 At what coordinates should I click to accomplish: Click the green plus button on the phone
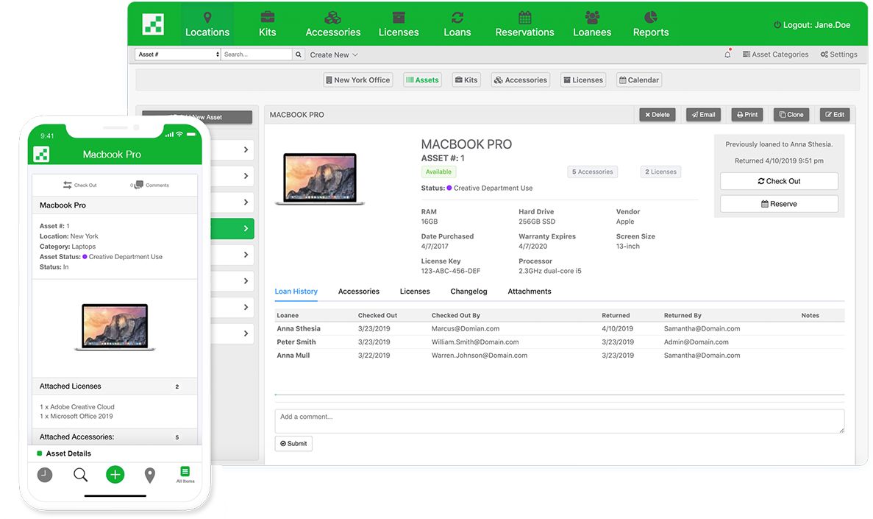pyautogui.click(x=115, y=474)
